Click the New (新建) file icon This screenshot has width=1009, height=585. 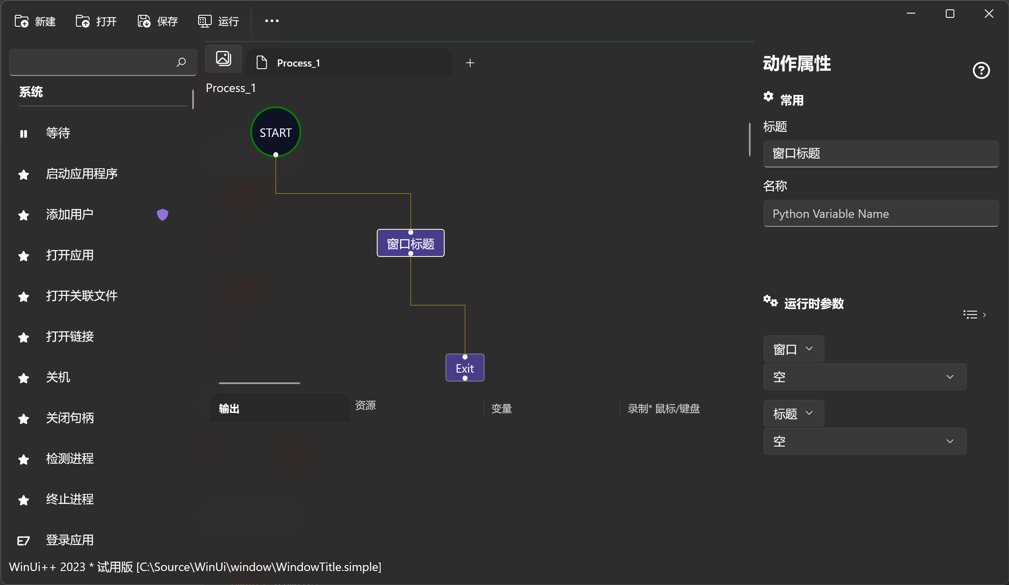[x=21, y=21]
